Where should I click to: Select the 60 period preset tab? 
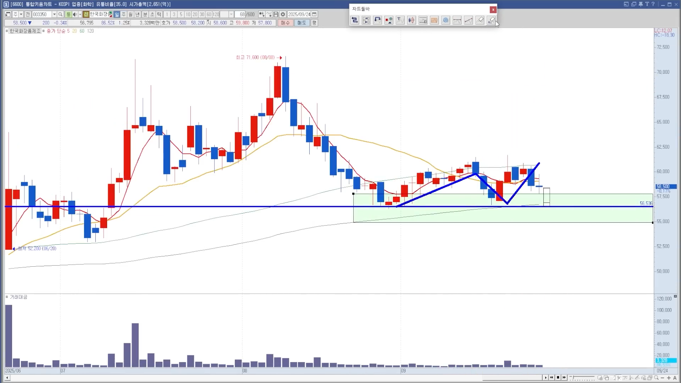click(209, 15)
